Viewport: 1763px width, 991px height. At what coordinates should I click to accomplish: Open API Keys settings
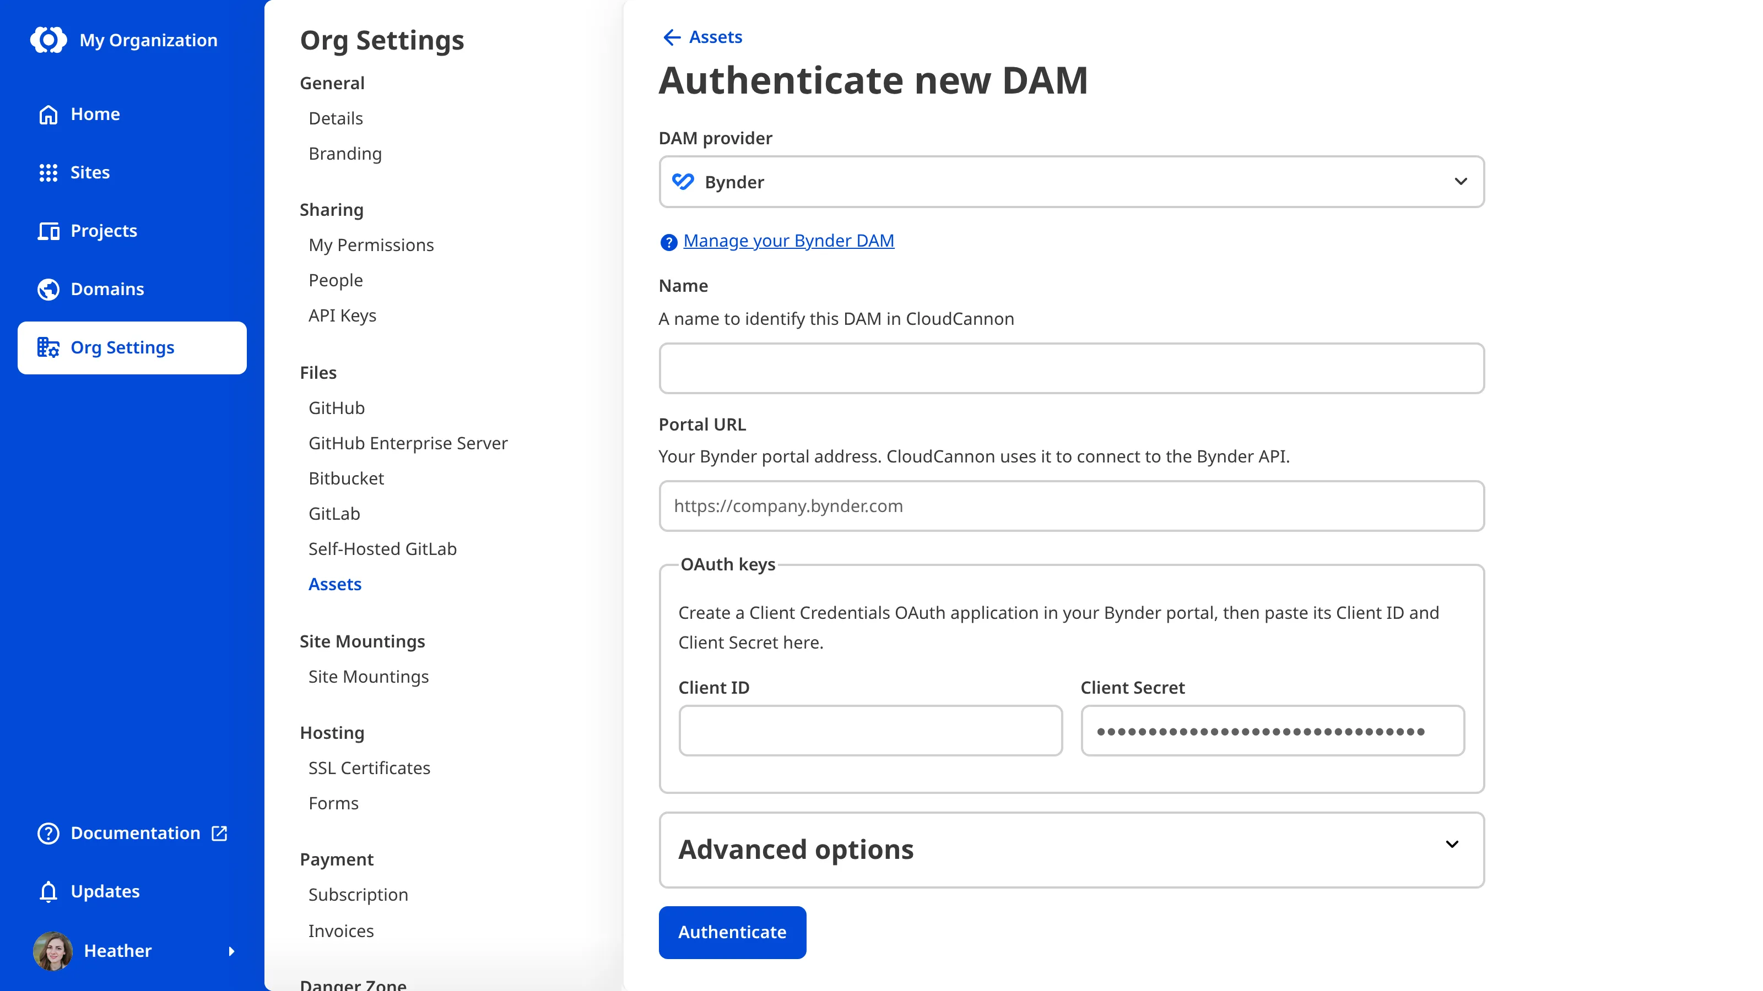(x=342, y=315)
